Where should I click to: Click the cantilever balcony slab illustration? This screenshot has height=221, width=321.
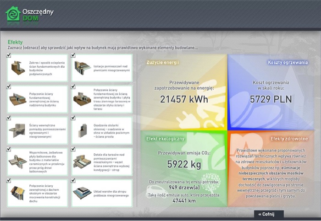18,162
